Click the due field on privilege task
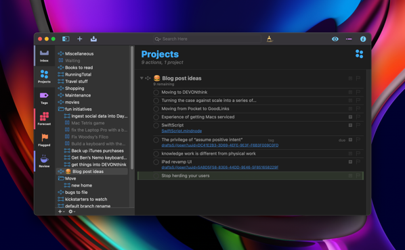 [x=342, y=141]
